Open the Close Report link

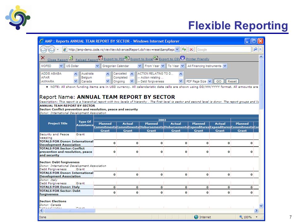57,60
